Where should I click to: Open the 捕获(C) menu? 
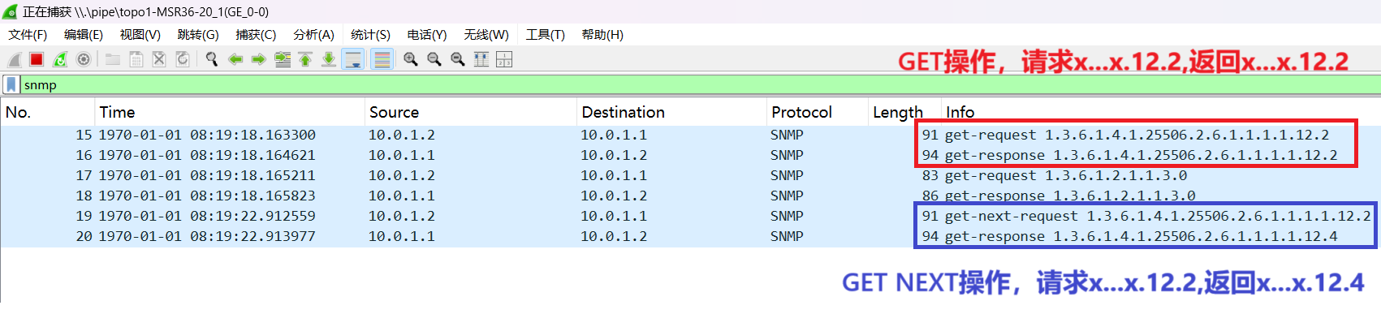point(256,34)
